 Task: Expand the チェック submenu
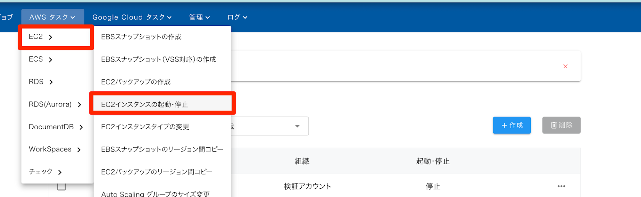57,172
